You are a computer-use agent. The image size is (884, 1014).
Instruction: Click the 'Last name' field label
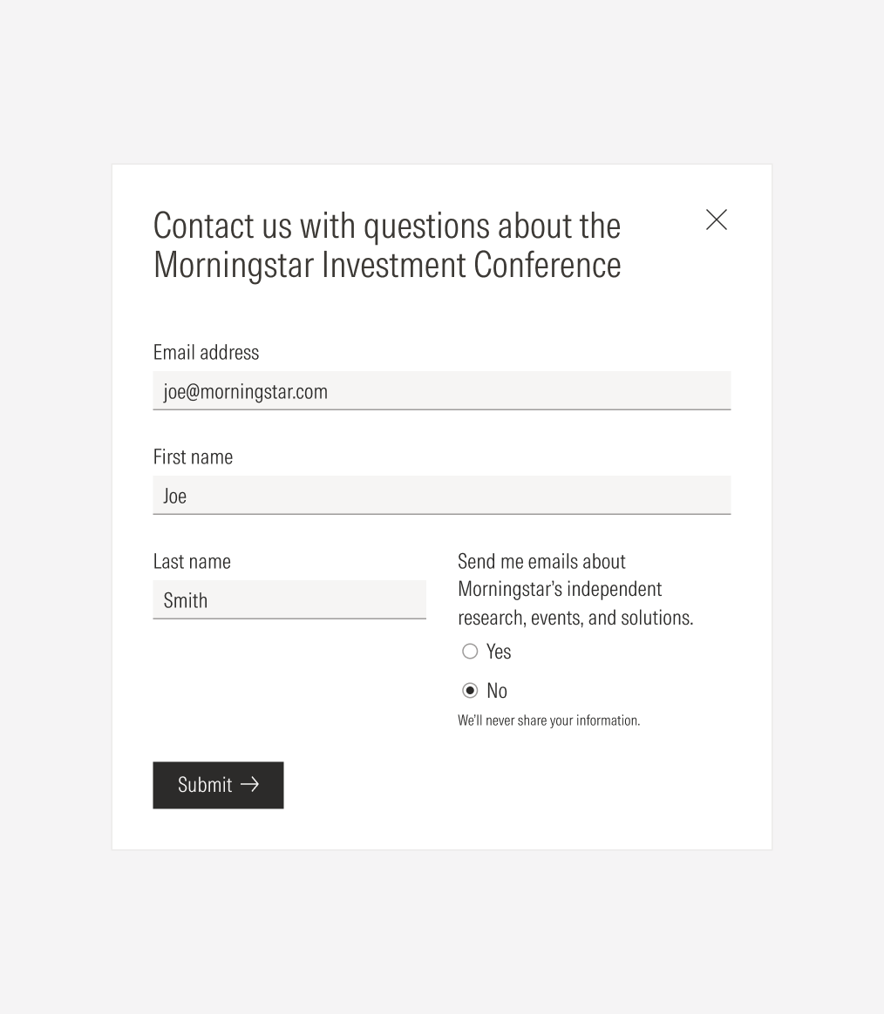(x=192, y=561)
